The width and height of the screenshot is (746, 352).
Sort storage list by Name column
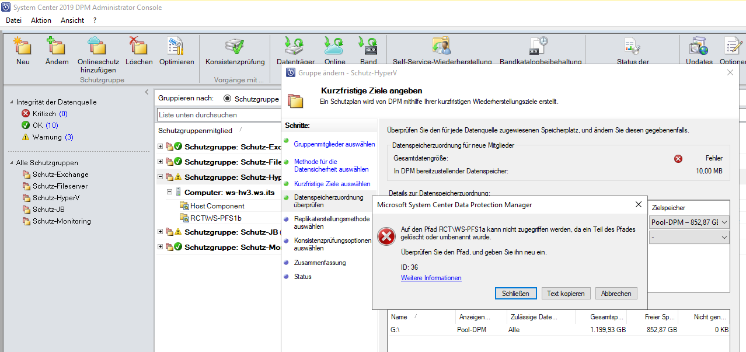pyautogui.click(x=399, y=317)
